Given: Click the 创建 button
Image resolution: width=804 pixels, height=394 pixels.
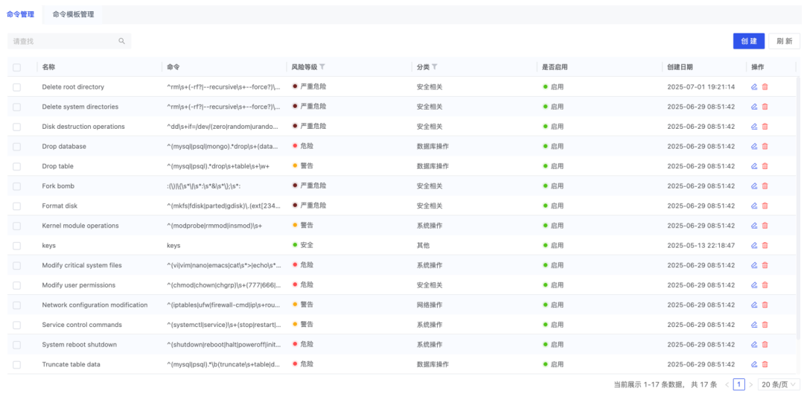Looking at the screenshot, I should click(749, 41).
